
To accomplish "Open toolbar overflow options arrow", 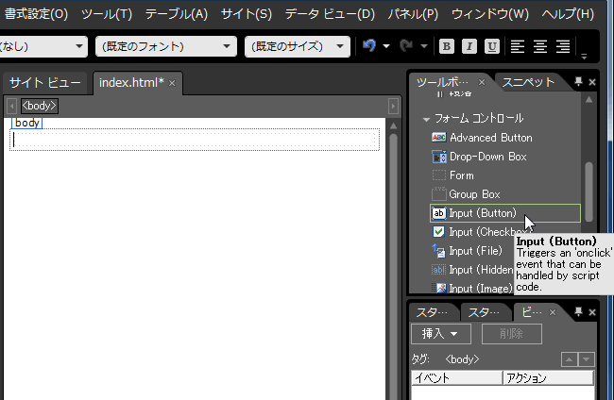I will 584,57.
